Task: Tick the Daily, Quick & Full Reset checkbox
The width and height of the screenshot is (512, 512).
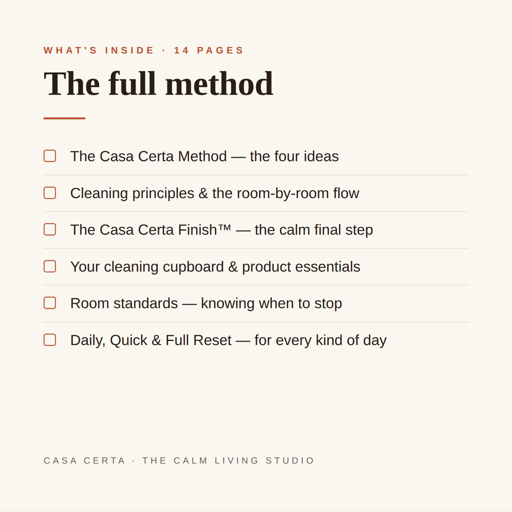Action: pyautogui.click(x=49, y=340)
